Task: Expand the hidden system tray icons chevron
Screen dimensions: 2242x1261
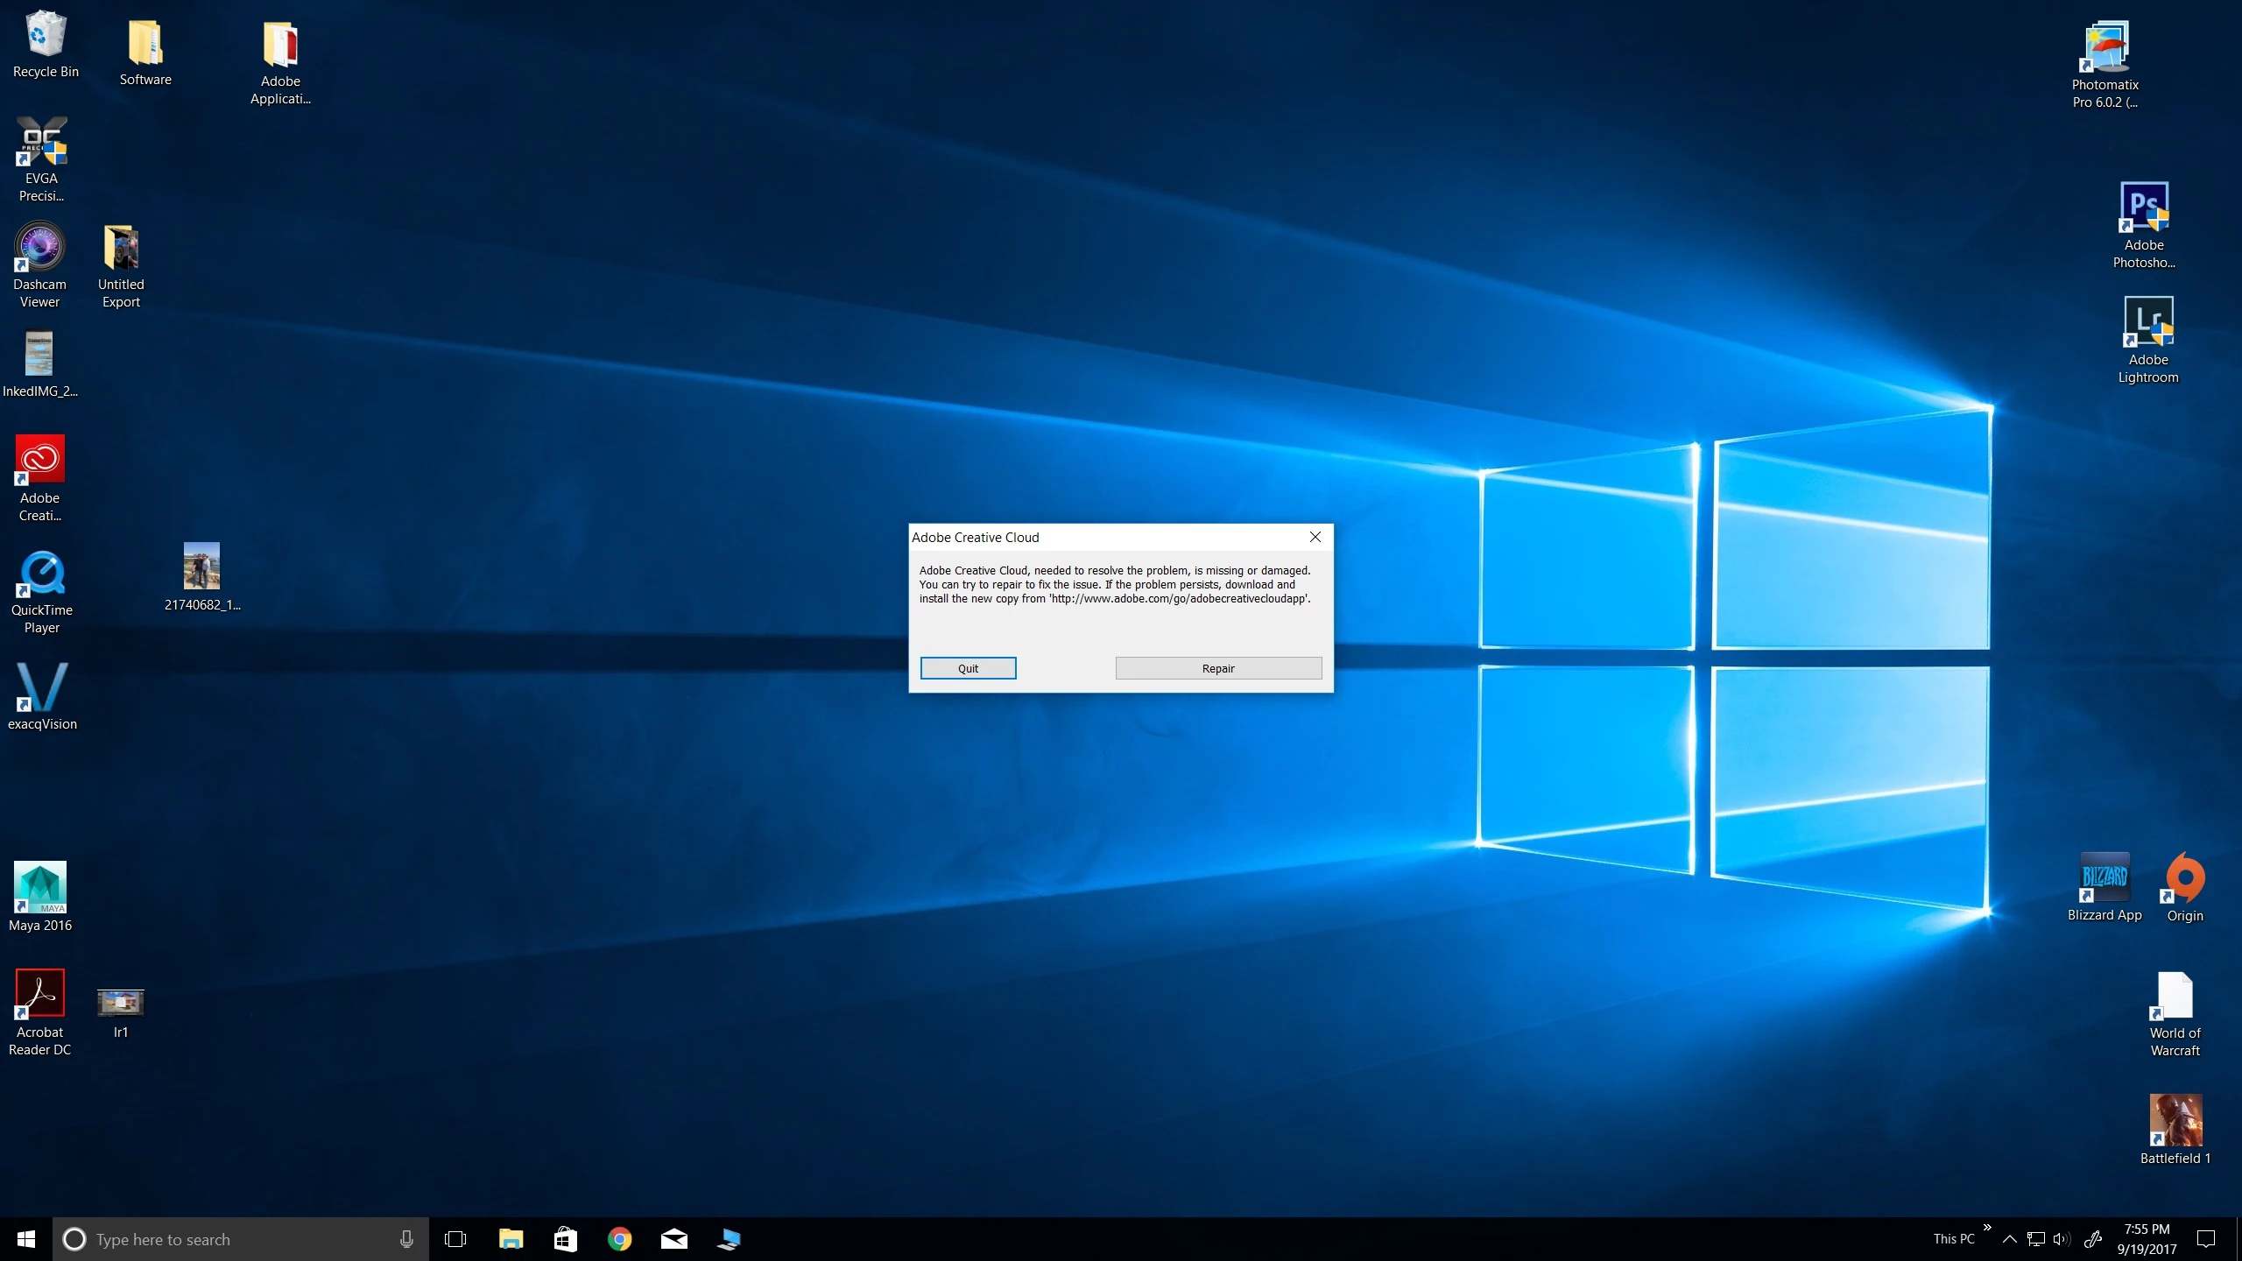Action: pos(2010,1239)
